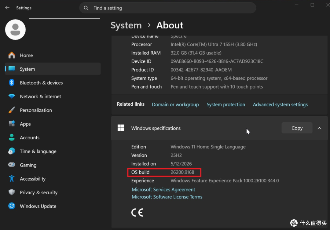Open the System protection link
Image resolution: width=330 pixels, height=230 pixels.
tap(226, 104)
